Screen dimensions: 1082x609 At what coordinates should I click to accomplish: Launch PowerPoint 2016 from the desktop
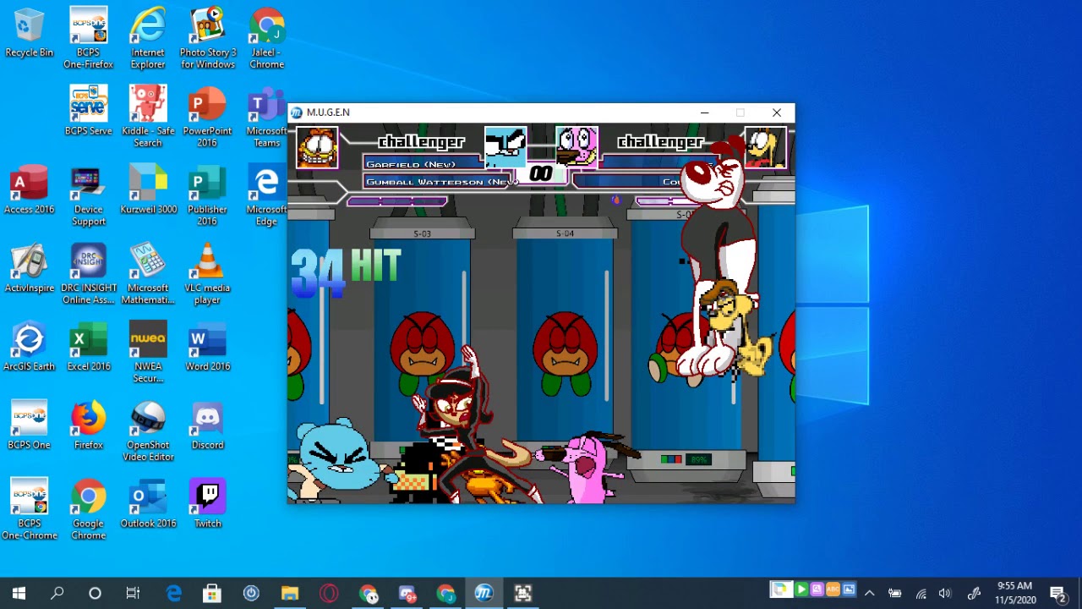click(x=207, y=117)
